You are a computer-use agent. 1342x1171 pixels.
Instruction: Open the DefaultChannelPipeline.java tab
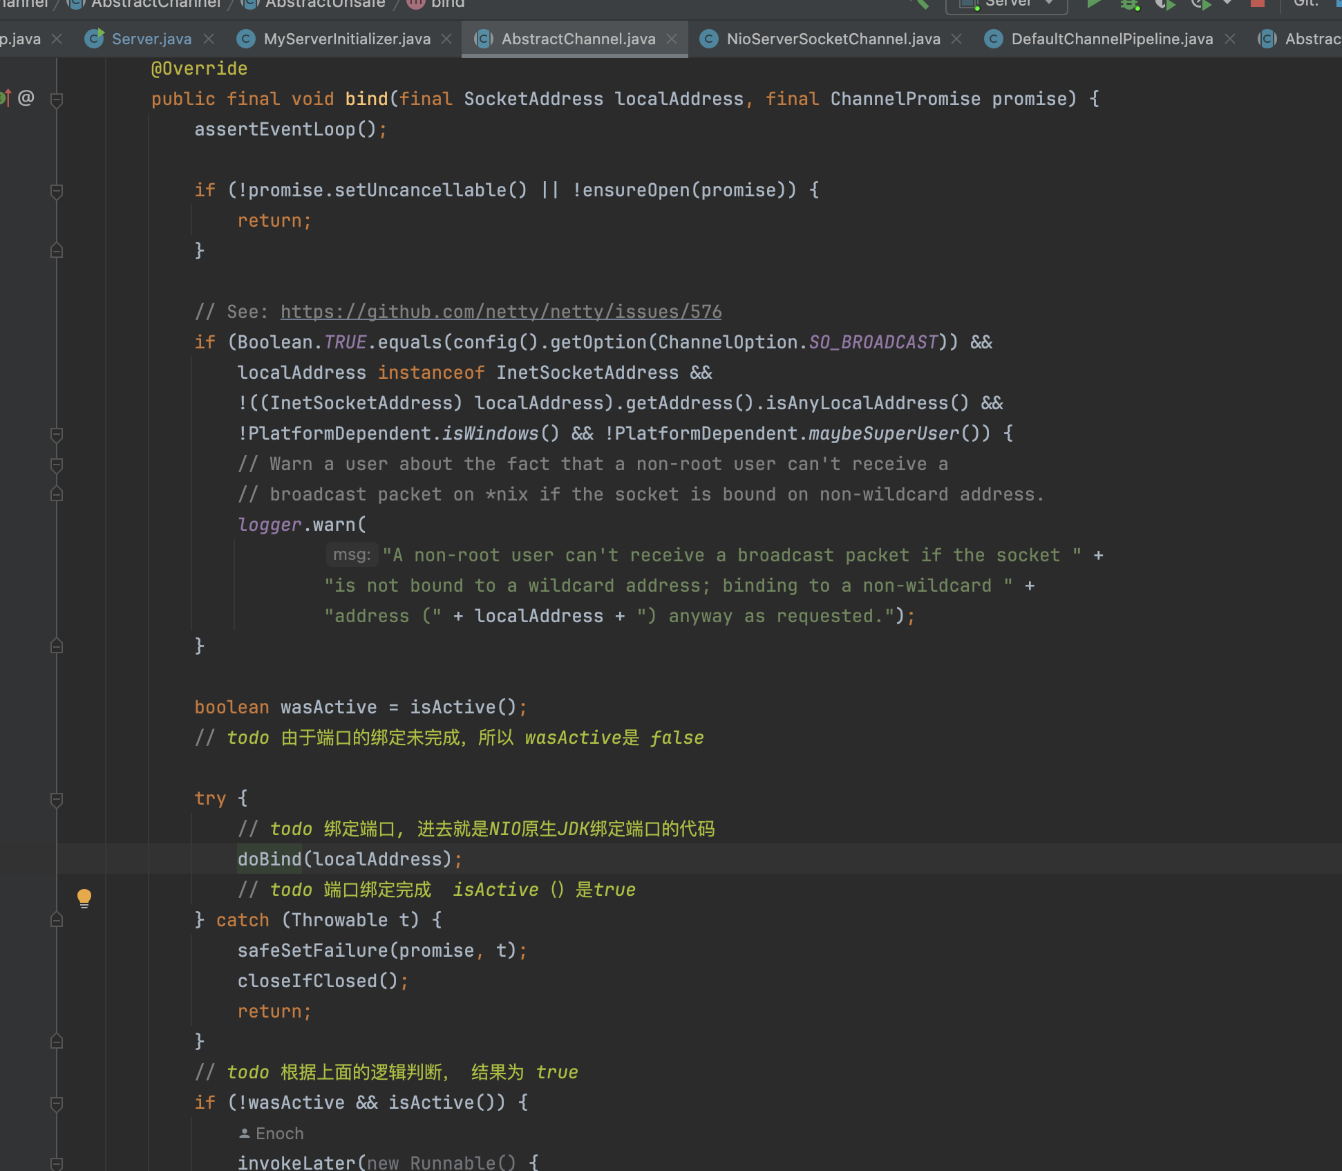click(1112, 39)
